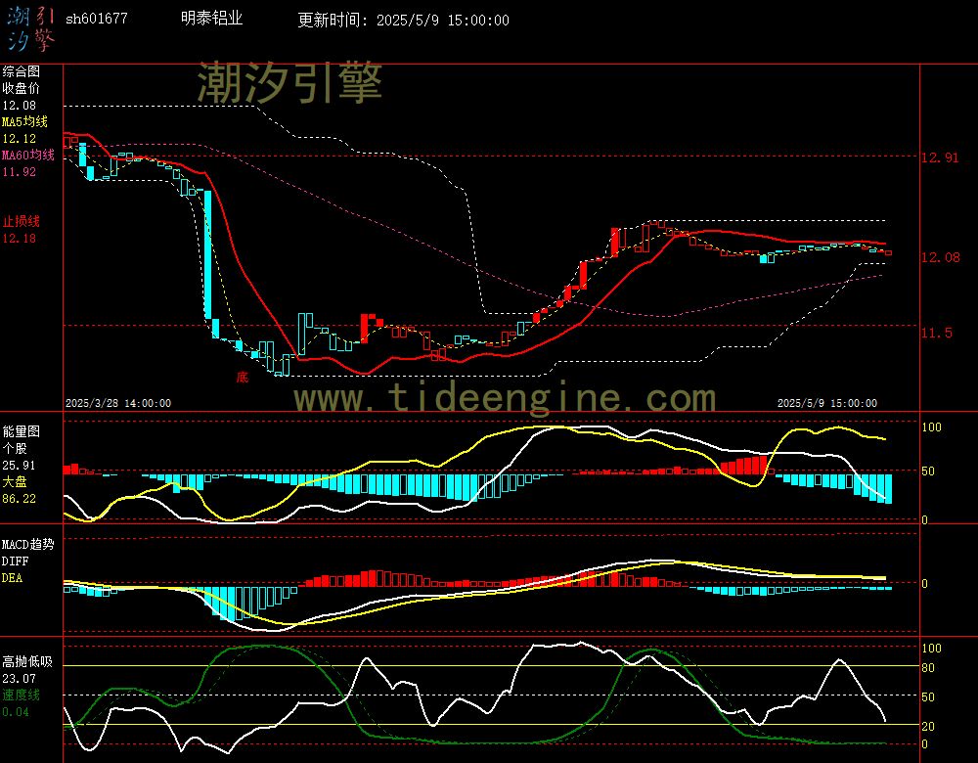
Task: Click the 12.08 price axis label on right
Action: (941, 257)
